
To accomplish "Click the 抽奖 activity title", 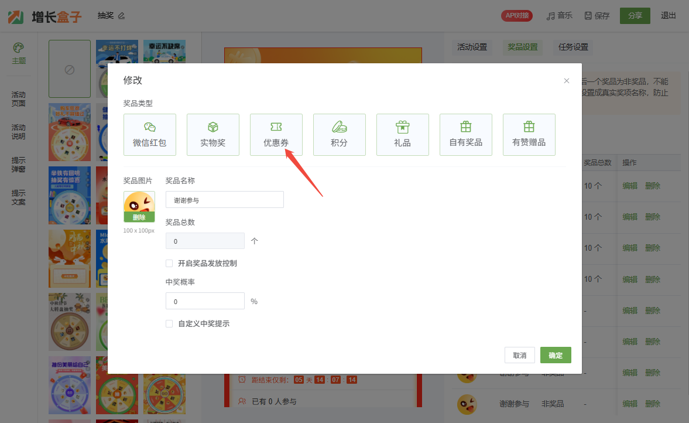I will tap(106, 16).
